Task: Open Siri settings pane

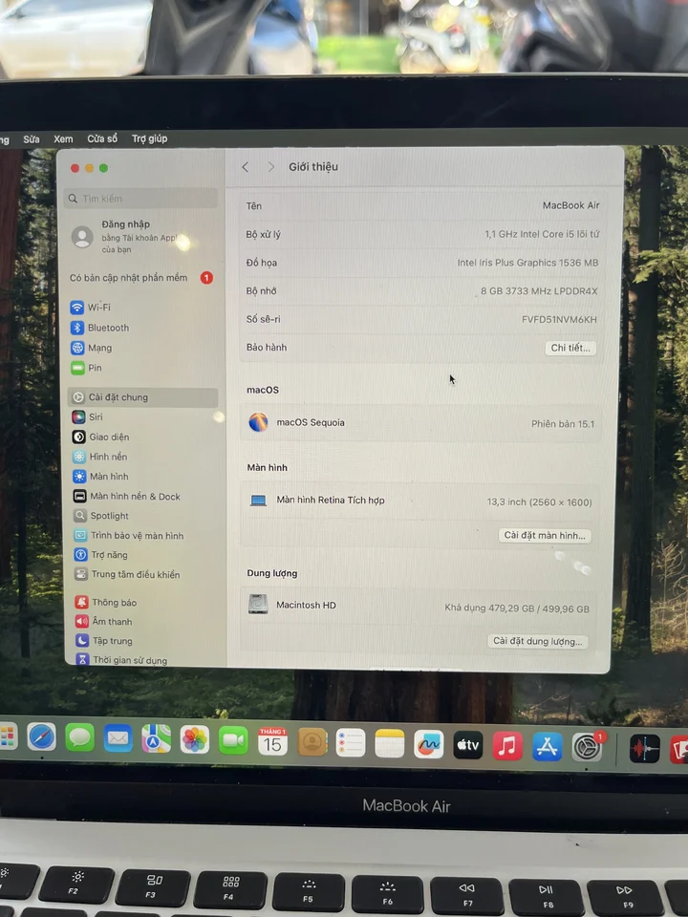Action: pyautogui.click(x=95, y=417)
